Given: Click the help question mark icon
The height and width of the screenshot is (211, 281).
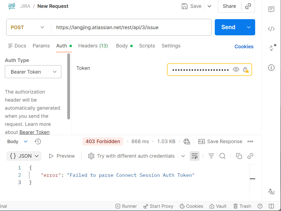Looking at the screenshot, I should pos(260,206).
